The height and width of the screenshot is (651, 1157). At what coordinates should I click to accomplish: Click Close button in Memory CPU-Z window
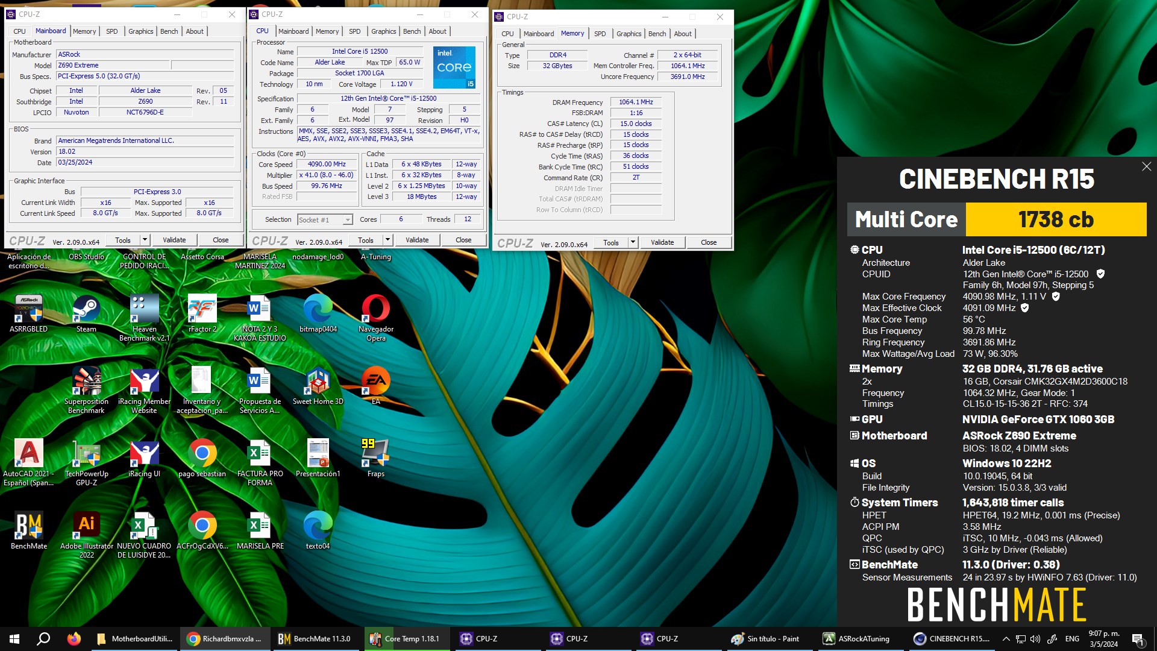pos(709,242)
